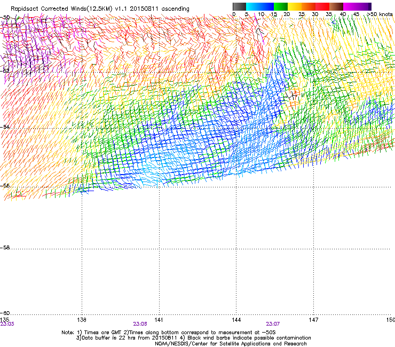Click the purple time stamp '23:07'
The width and height of the screenshot is (395, 347).
[x=273, y=324]
